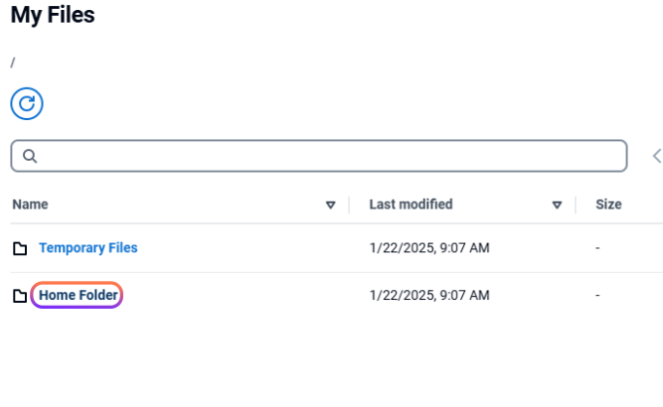The image size is (663, 407).
Task: Click the Home Folder size dash cell
Action: coord(597,295)
